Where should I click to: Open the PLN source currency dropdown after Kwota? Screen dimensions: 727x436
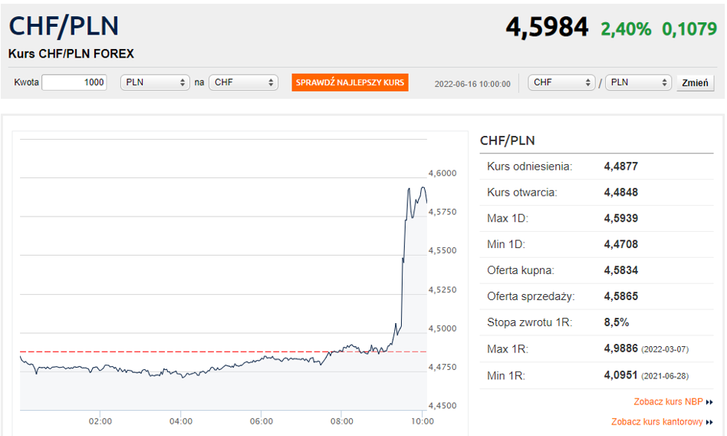tap(155, 83)
